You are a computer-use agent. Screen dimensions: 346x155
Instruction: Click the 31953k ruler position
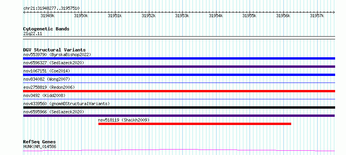(x=182, y=16)
